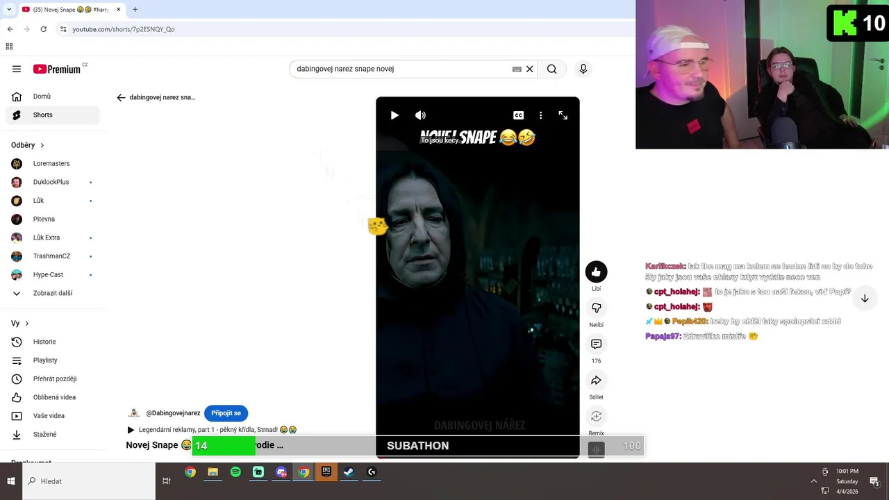Viewport: 889px width, 500px height.
Task: Clear the search query with the X
Action: 529,69
